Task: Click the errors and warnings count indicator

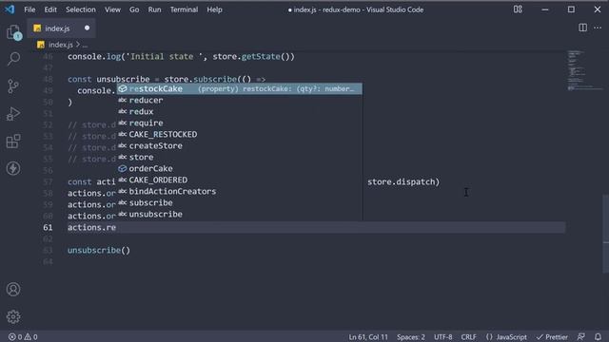Action: pos(23,337)
